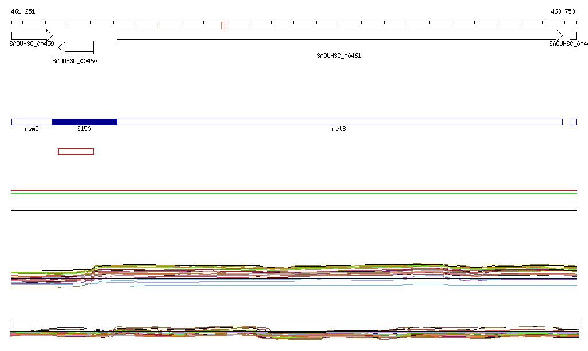Image resolution: width=588 pixels, height=351 pixels.
Task: Click the long SAOUHSC_00461 gene arrow
Action: pos(339,36)
